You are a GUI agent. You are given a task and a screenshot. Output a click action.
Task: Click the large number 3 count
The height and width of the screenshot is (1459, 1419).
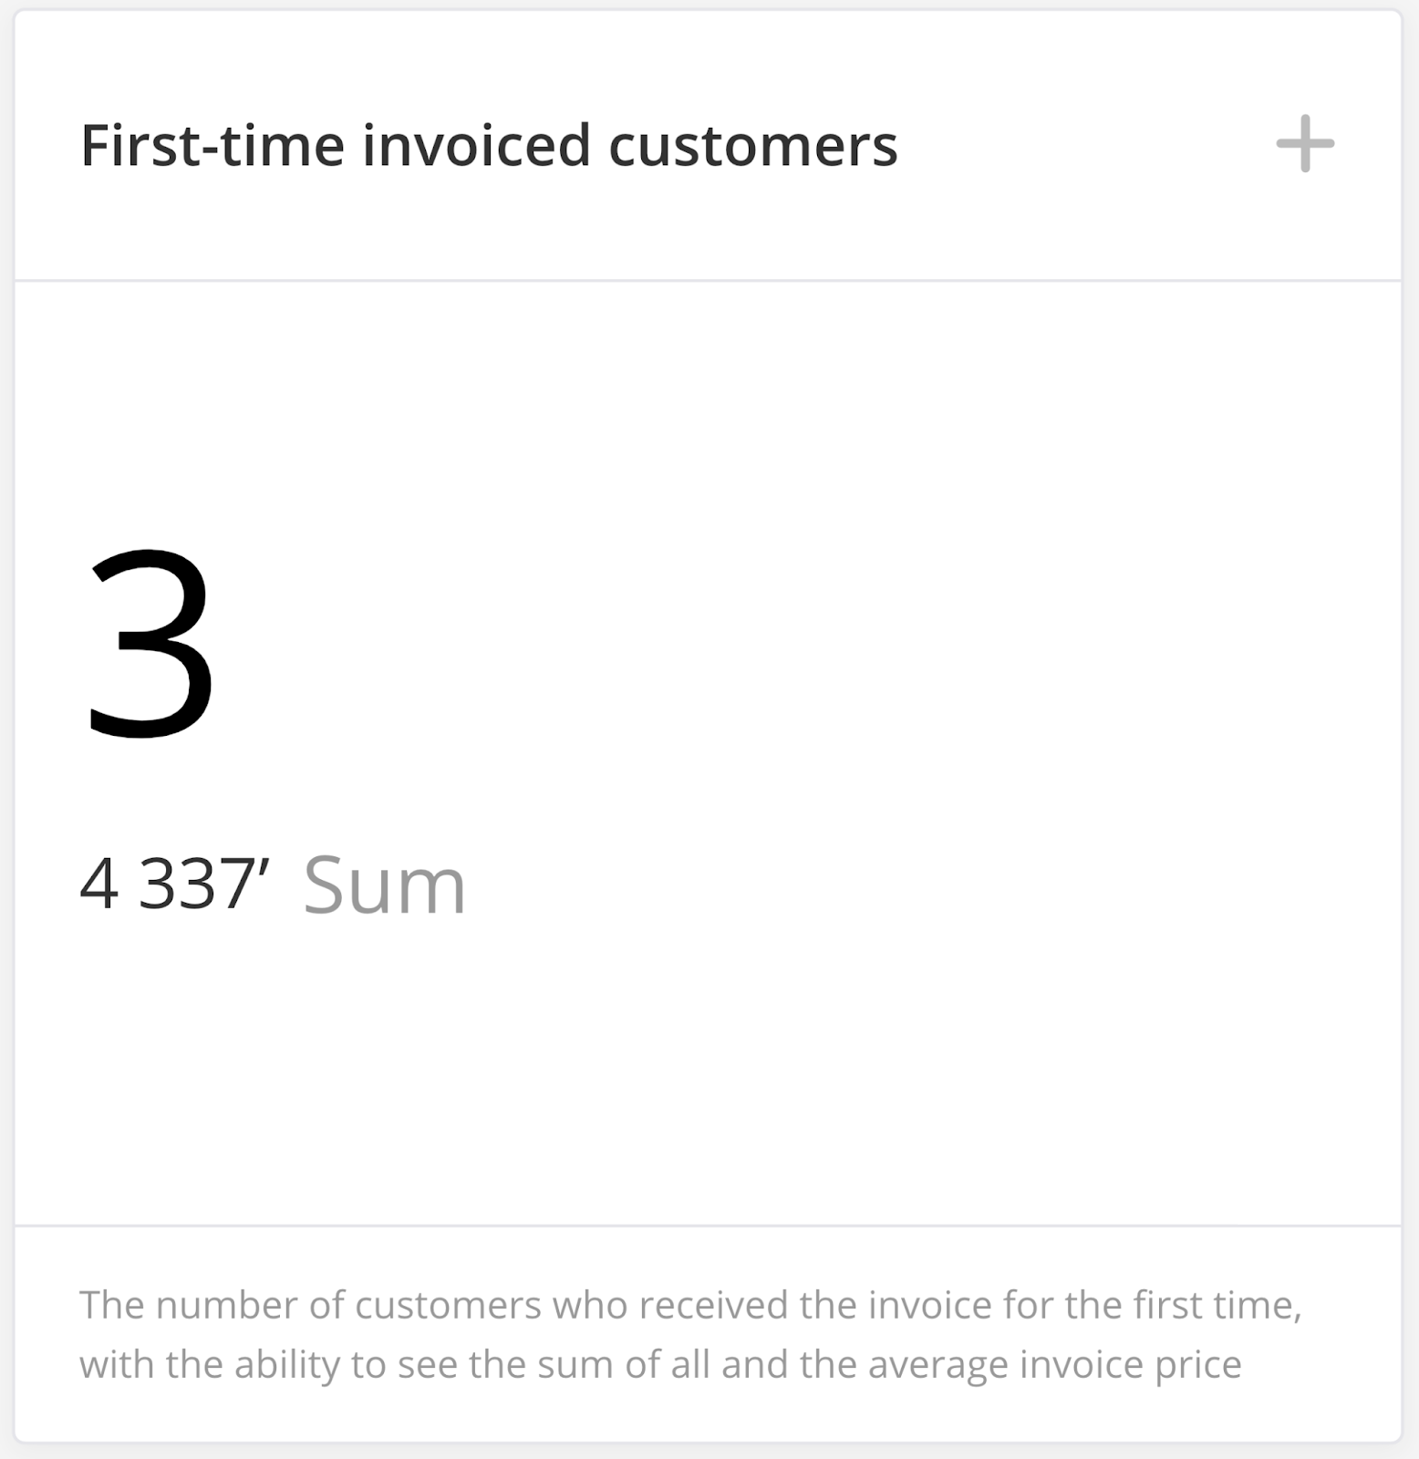coord(150,642)
